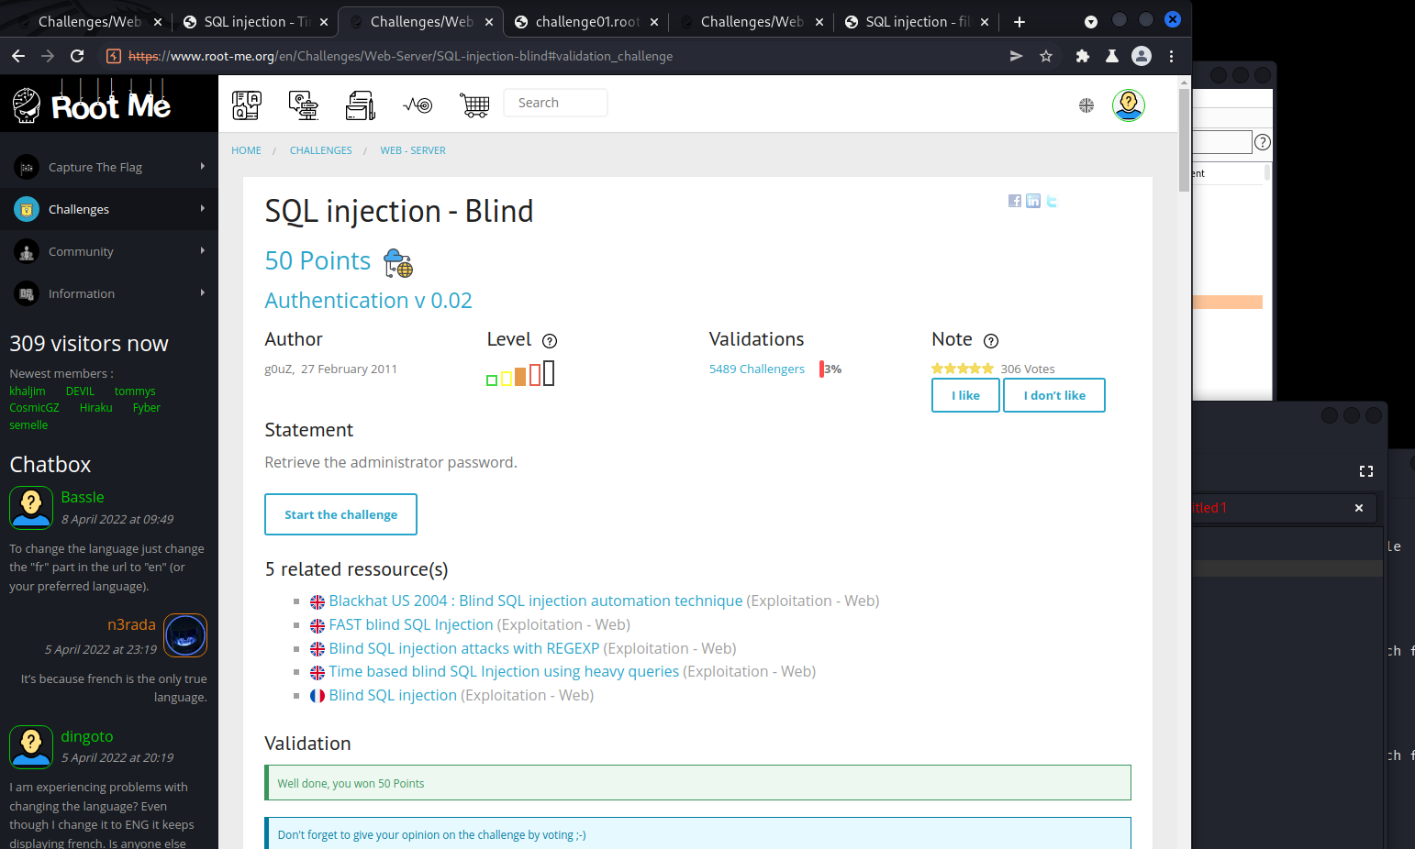Click the Root Me logo
Viewport: 1415px width, 849px height.
coord(92,103)
